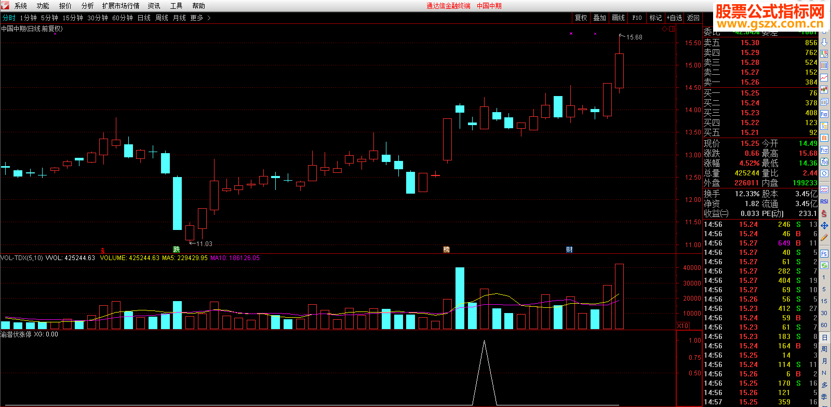Open the 功能 menu
831x407 pixels.
pyautogui.click(x=43, y=6)
